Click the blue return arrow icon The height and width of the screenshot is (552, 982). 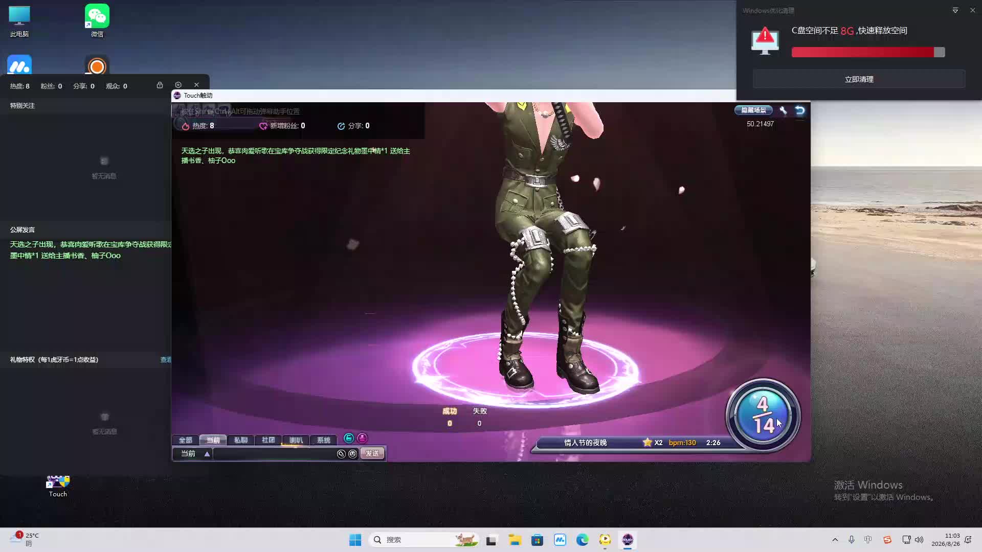click(800, 110)
